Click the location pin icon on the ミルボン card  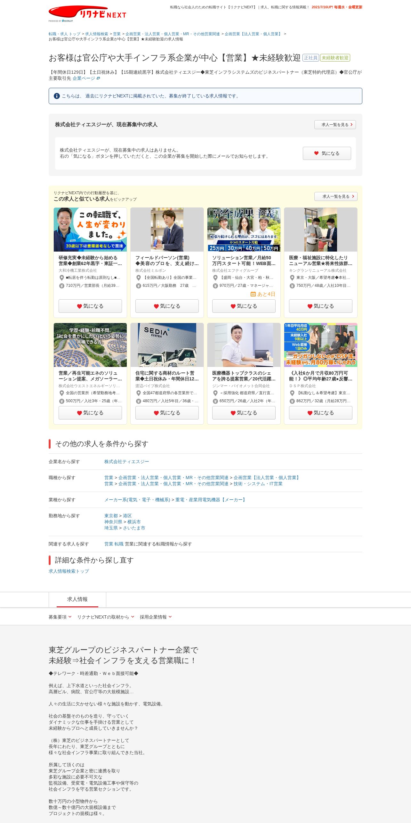pos(139,278)
